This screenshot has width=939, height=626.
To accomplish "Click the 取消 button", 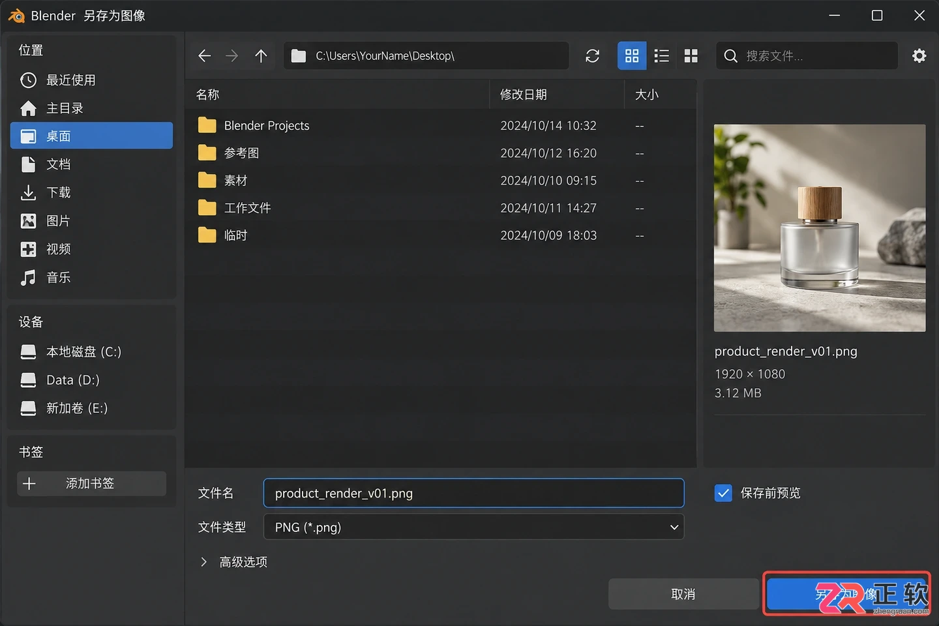I will 683,594.
